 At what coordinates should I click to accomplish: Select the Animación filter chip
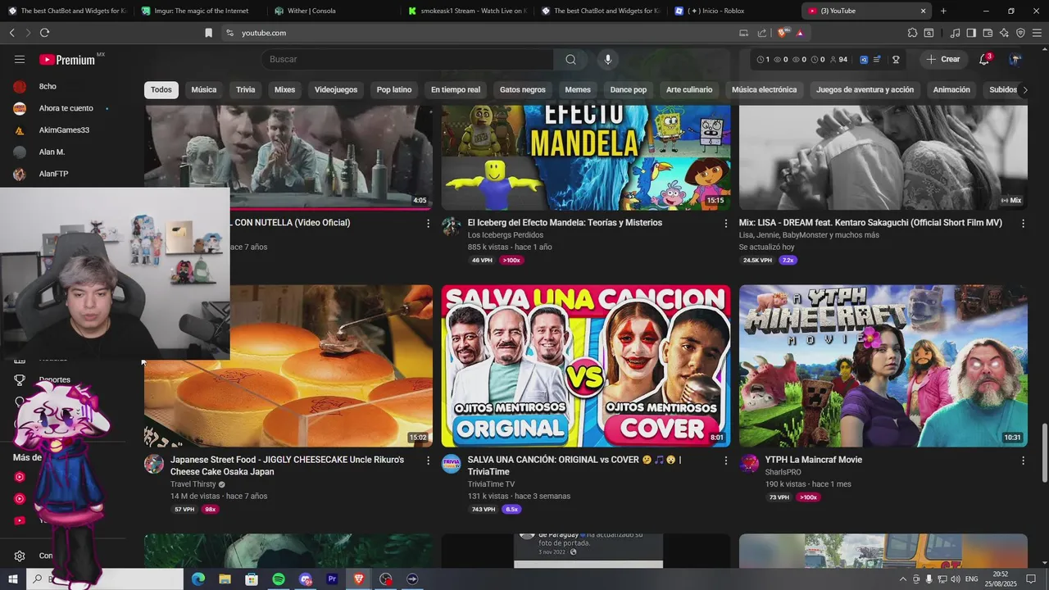pos(951,90)
